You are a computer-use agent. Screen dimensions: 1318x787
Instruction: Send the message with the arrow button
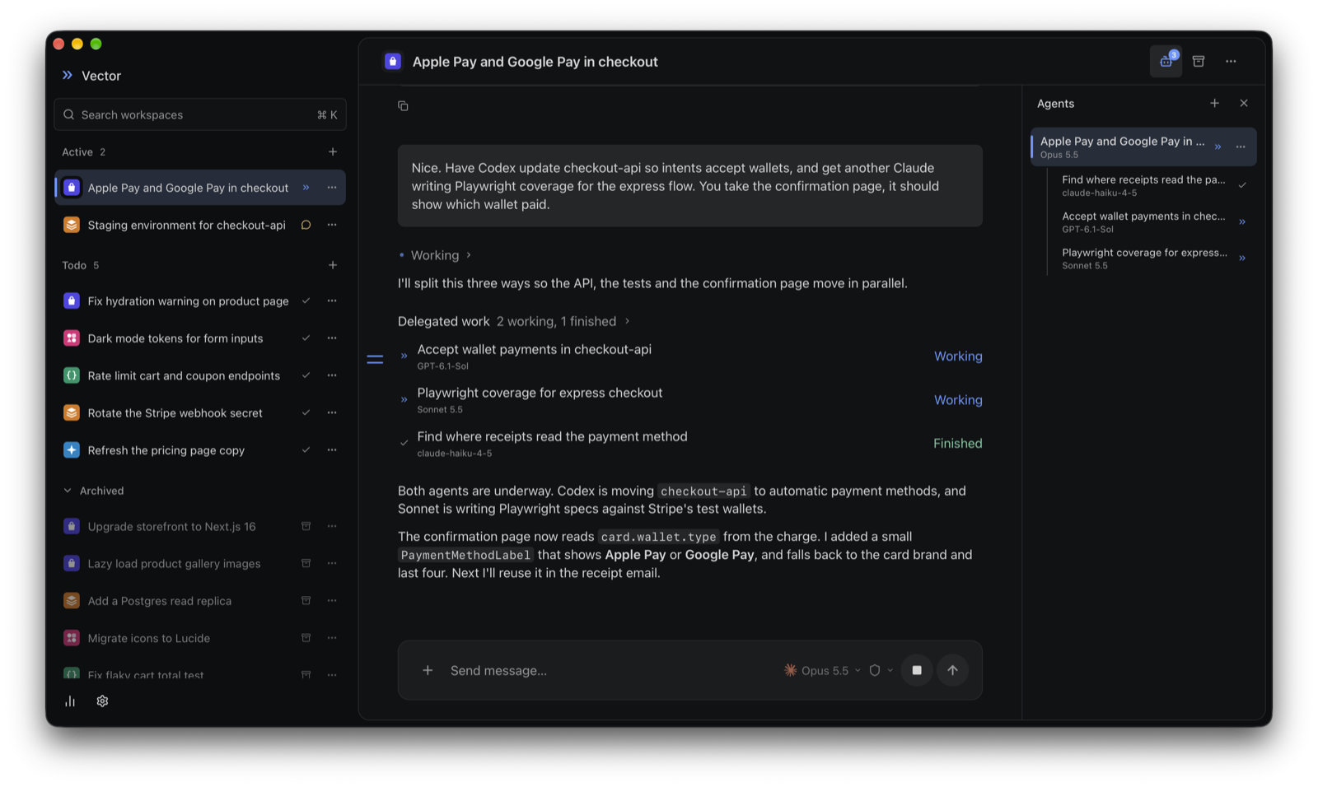952,670
